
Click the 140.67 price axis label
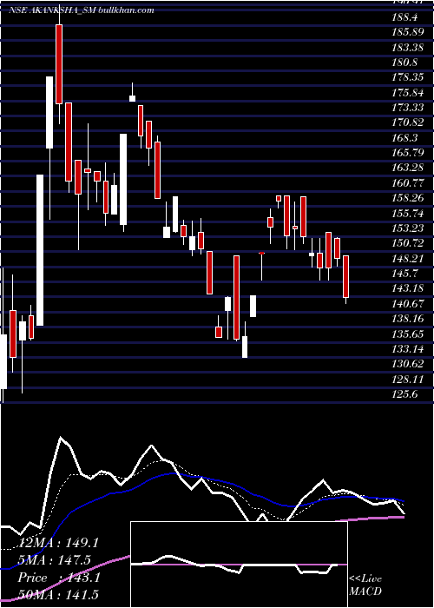(407, 305)
